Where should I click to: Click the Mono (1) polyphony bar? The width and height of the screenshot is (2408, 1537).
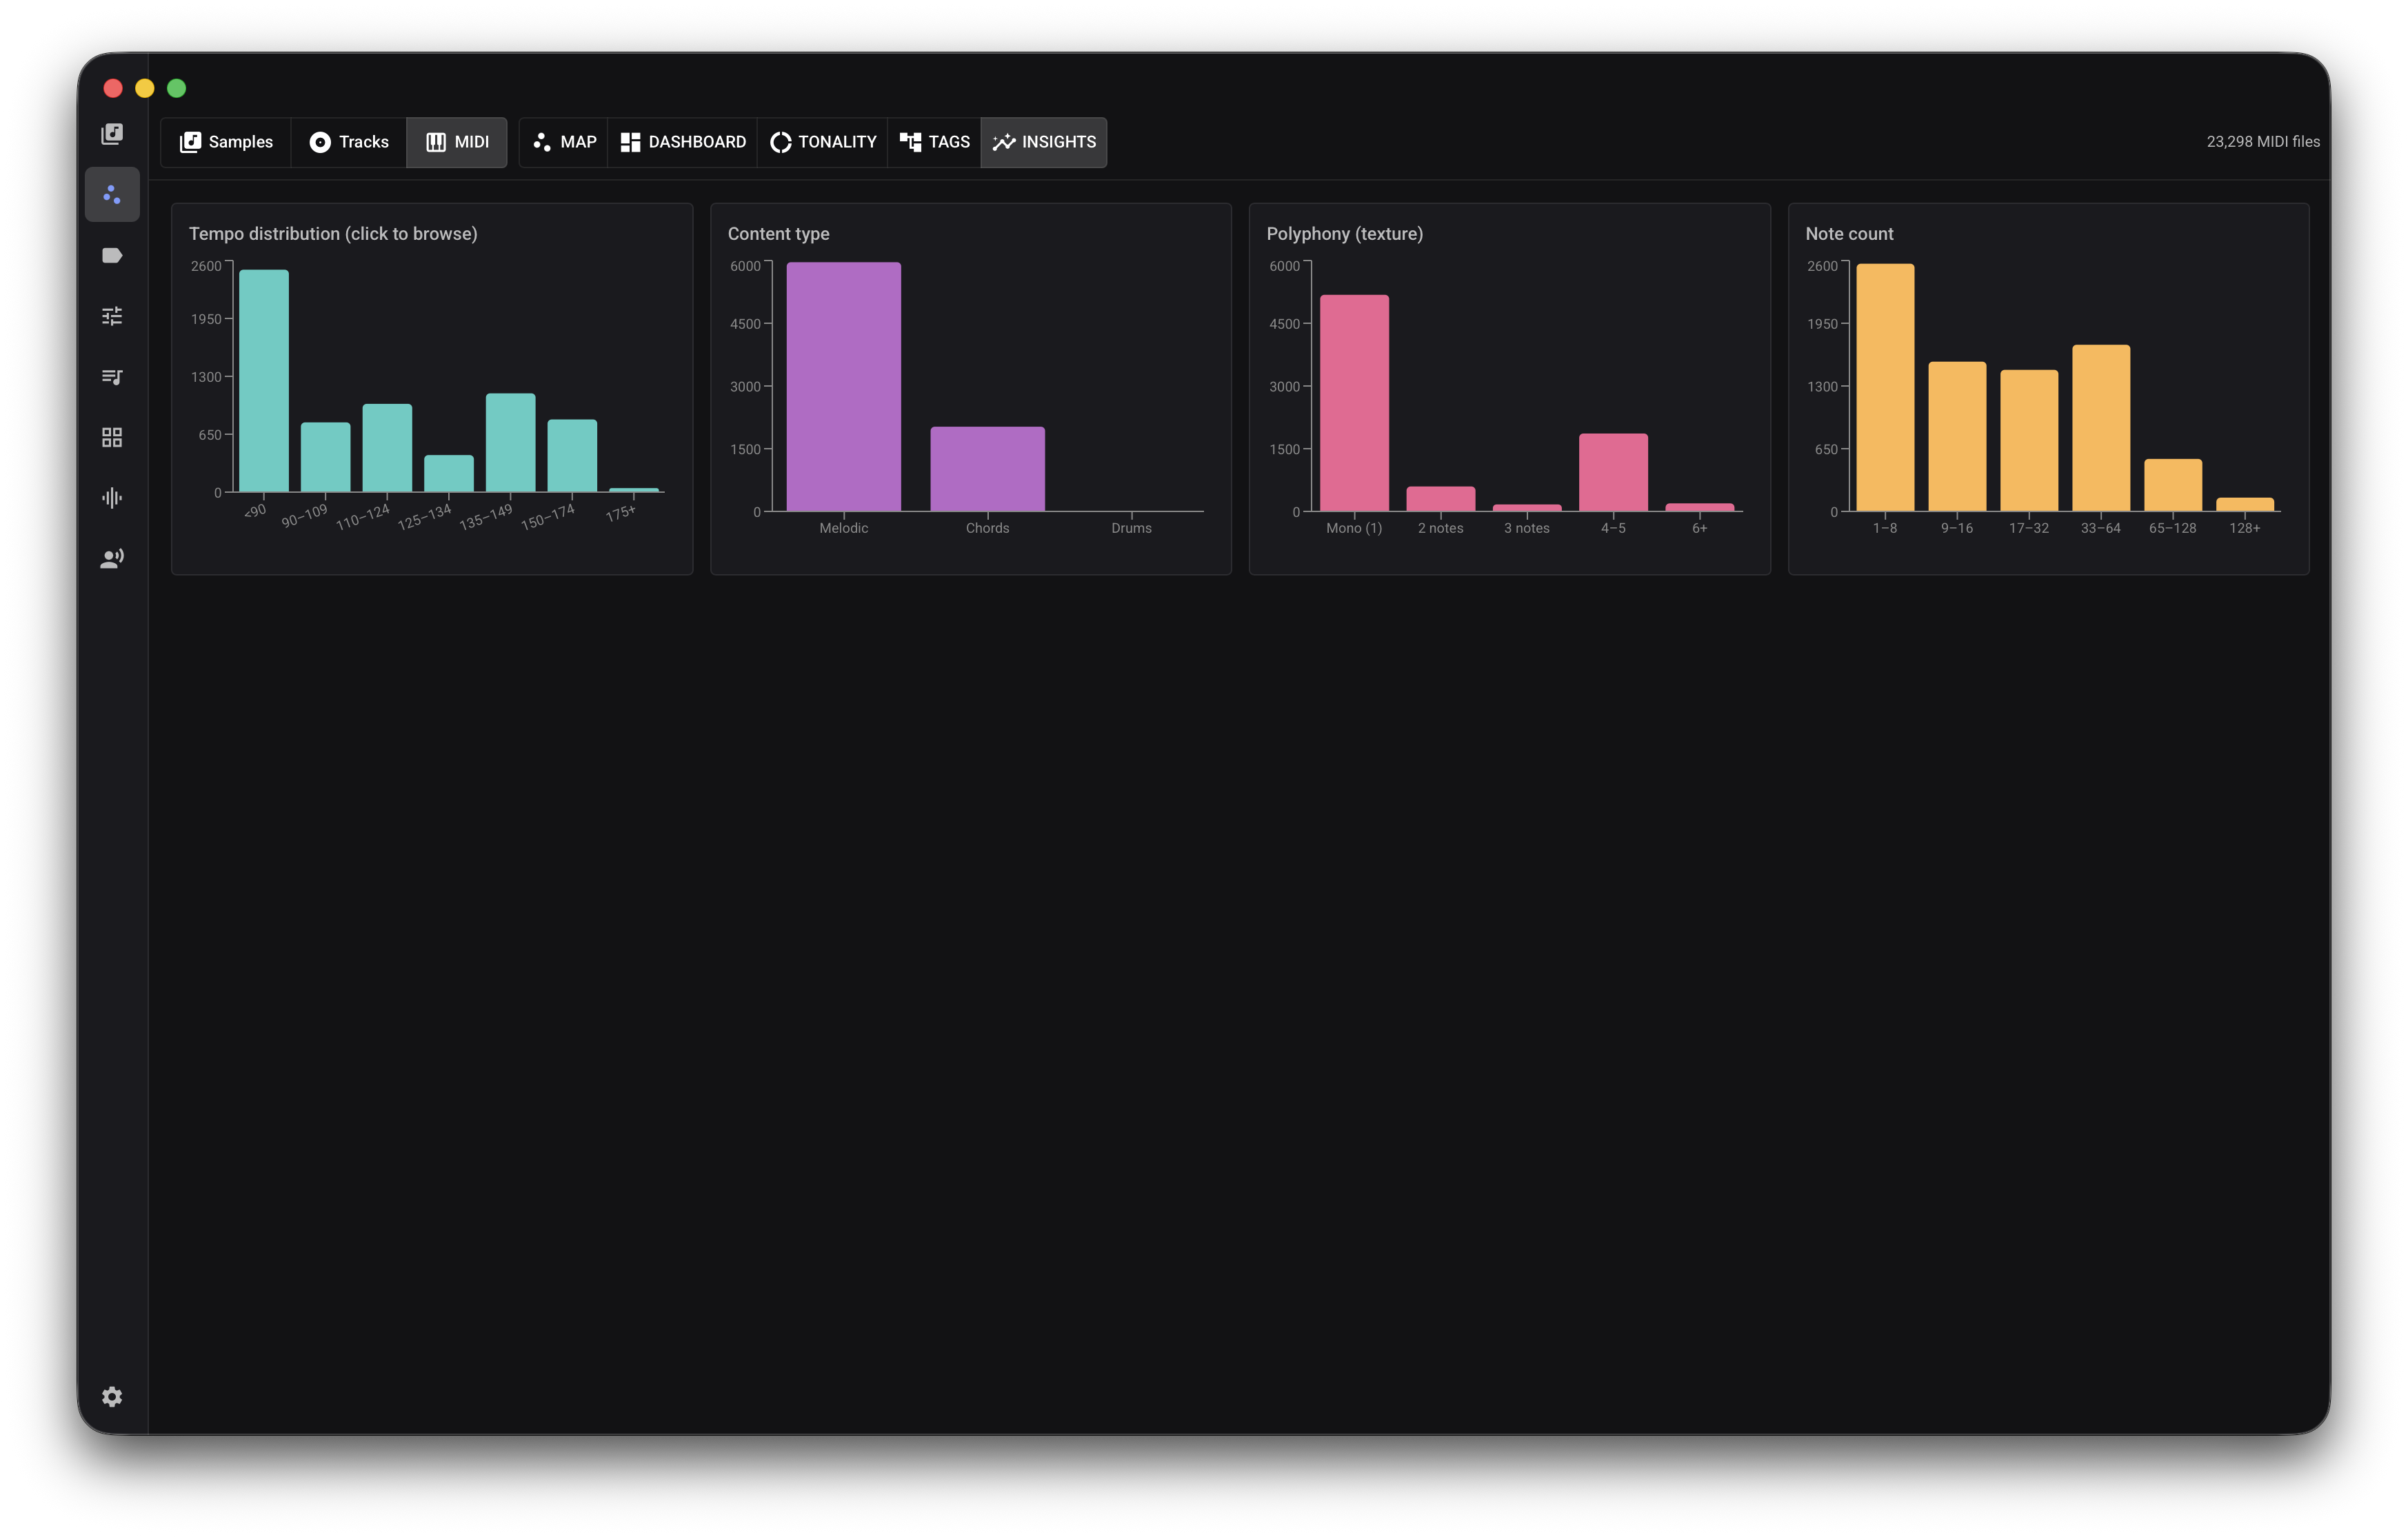coord(1355,403)
